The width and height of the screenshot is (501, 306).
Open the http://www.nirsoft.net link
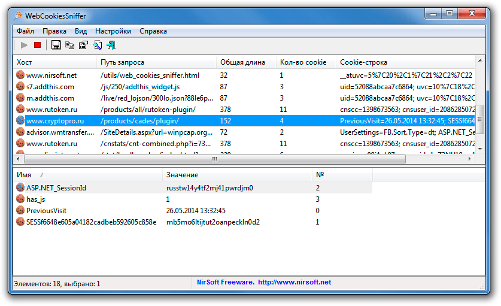(294, 282)
